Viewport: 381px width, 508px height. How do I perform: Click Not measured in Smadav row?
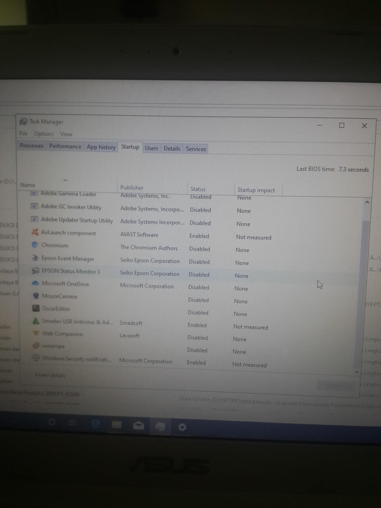tap(250, 327)
